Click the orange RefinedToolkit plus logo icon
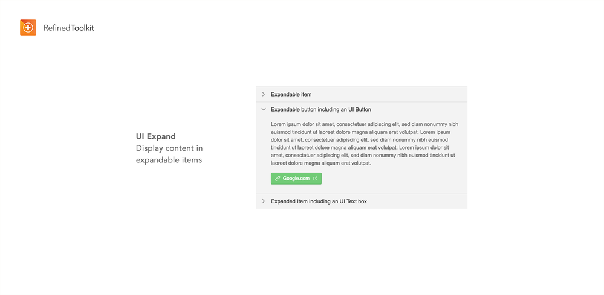 pos(28,28)
